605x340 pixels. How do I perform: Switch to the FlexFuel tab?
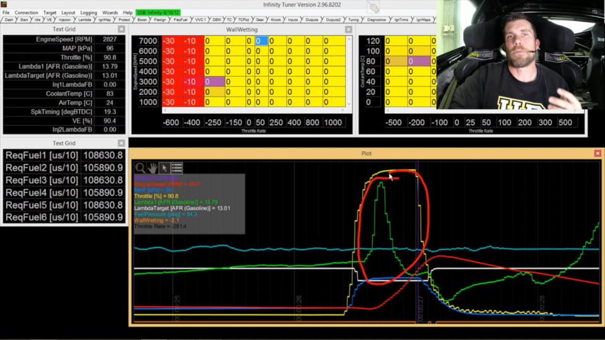click(180, 20)
